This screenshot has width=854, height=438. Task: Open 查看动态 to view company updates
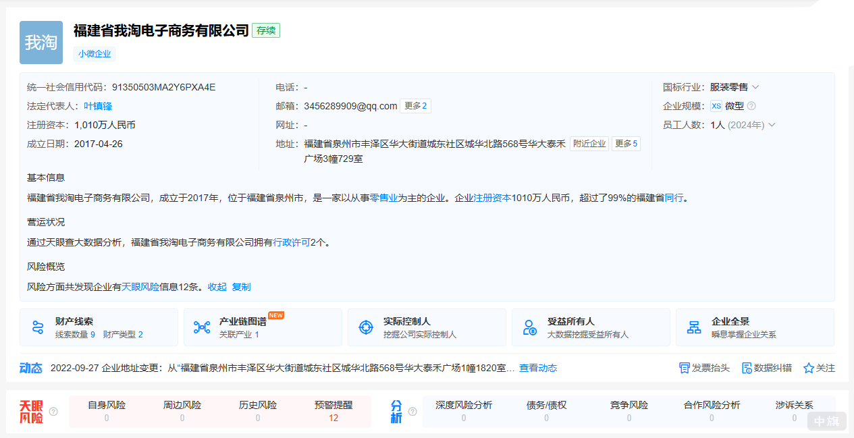coord(537,368)
